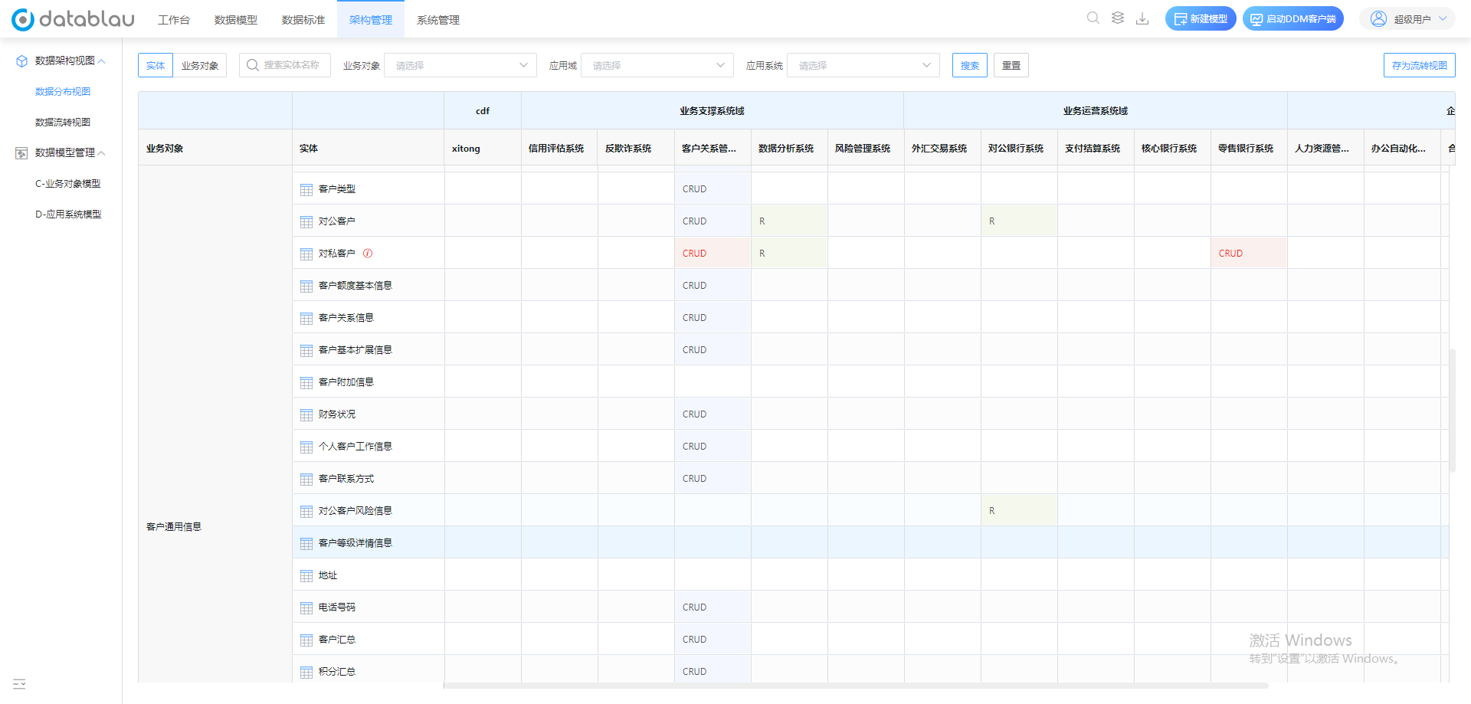Click the table icon beside 对公客户
This screenshot has height=704, width=1471.
tap(306, 221)
